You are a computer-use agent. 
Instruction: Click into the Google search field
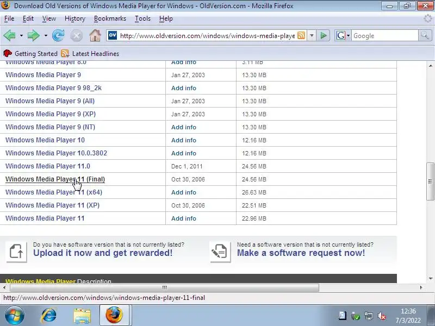[385, 35]
